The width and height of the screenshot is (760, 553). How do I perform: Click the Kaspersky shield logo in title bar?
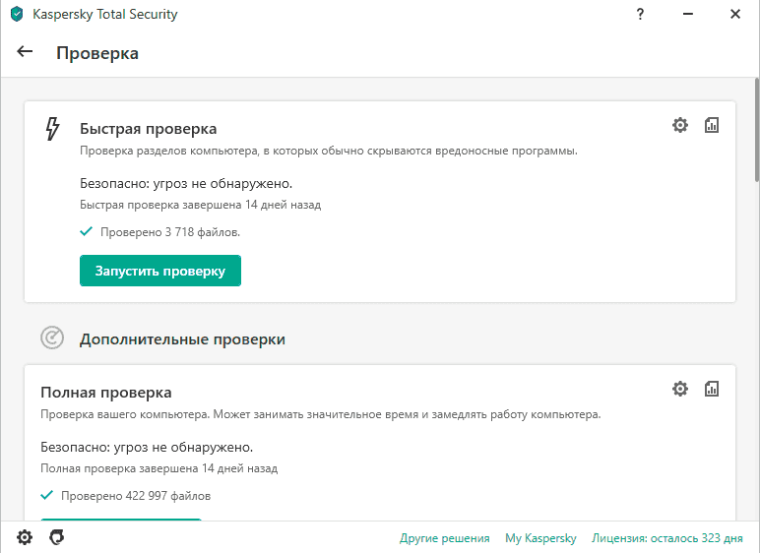coord(17,15)
